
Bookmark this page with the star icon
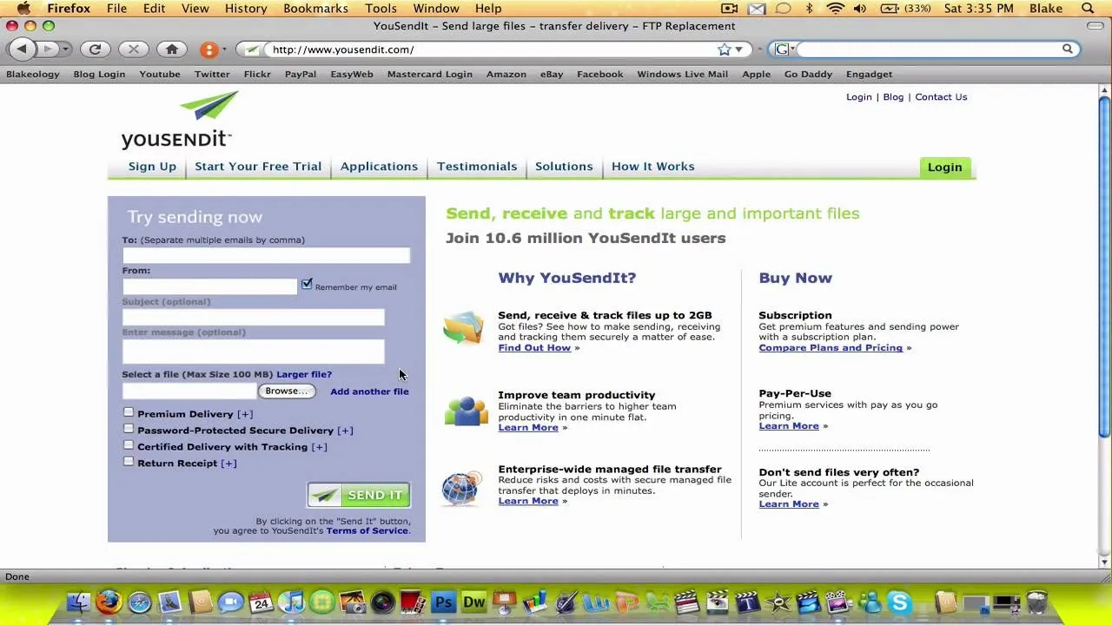click(x=724, y=49)
